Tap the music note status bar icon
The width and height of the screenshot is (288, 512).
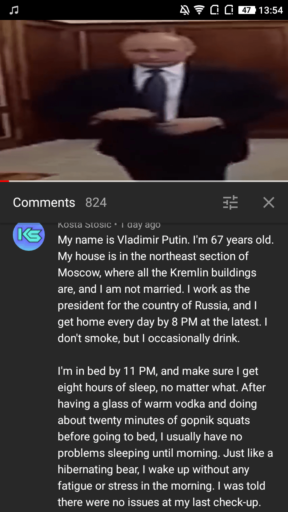[14, 10]
